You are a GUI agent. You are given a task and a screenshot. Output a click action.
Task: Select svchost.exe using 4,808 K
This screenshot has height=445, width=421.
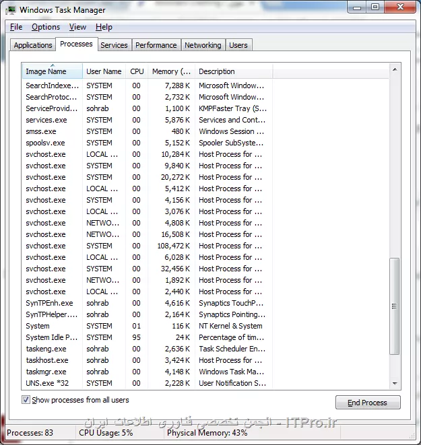click(x=148, y=223)
